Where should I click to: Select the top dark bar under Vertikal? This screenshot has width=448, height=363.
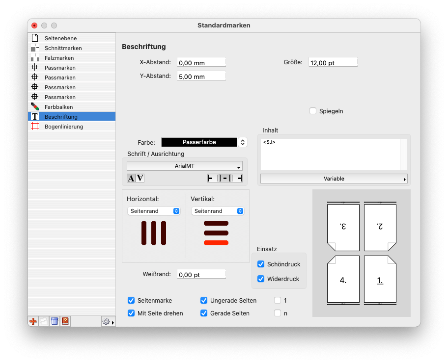(216, 223)
